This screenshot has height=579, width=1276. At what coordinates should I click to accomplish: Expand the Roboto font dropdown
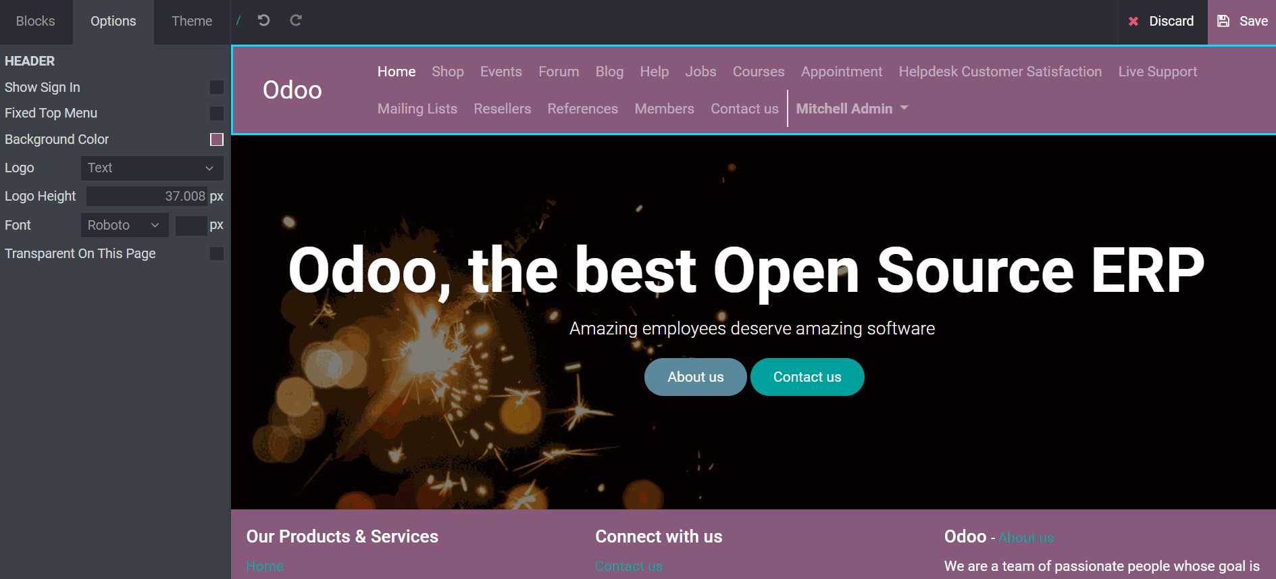click(124, 226)
